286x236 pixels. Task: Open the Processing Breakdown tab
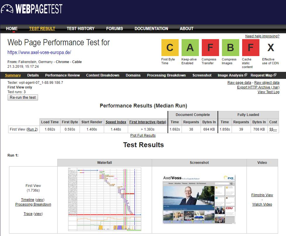(166, 75)
